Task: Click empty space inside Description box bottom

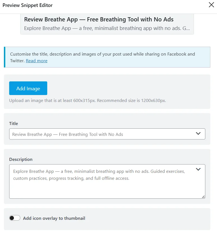Action: coord(104,190)
